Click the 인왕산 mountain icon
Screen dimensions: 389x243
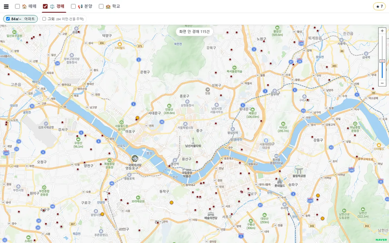tap(169, 106)
